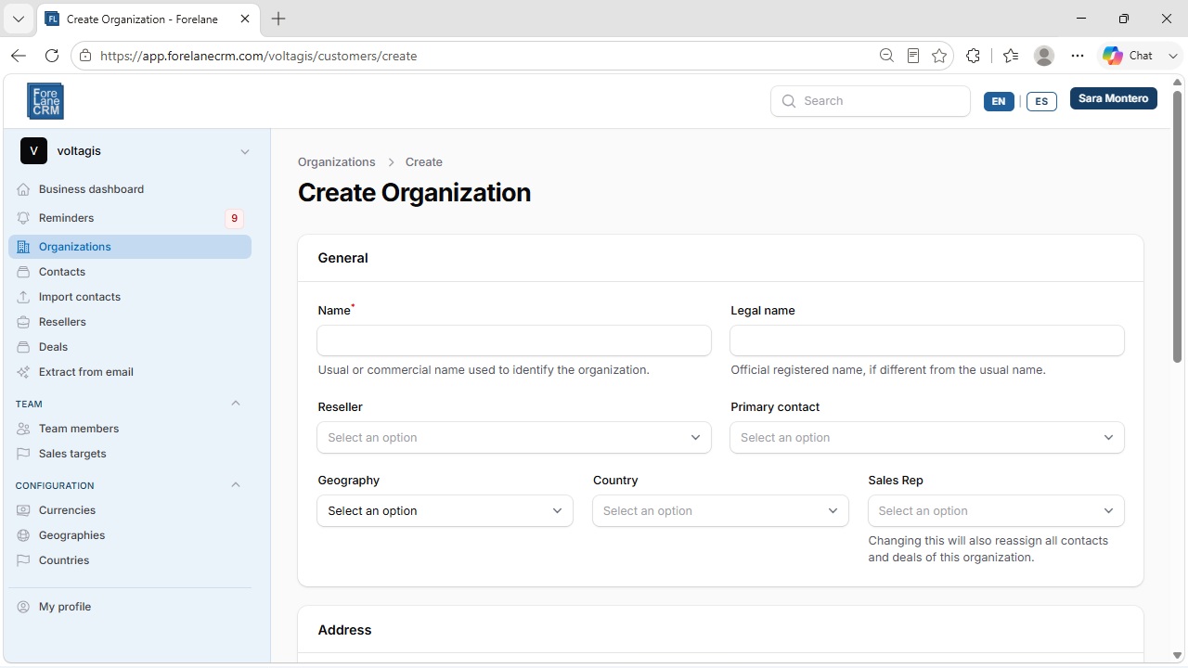Image resolution: width=1188 pixels, height=668 pixels.
Task: Open the Country dropdown
Action: click(x=720, y=511)
